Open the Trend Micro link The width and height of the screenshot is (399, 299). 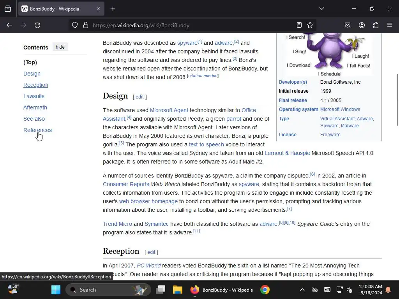click(x=117, y=224)
